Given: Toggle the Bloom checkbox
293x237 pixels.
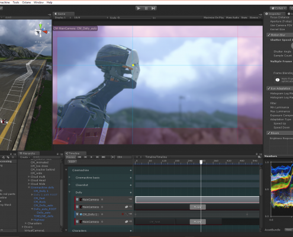Looking at the screenshot, I should point(269,133).
